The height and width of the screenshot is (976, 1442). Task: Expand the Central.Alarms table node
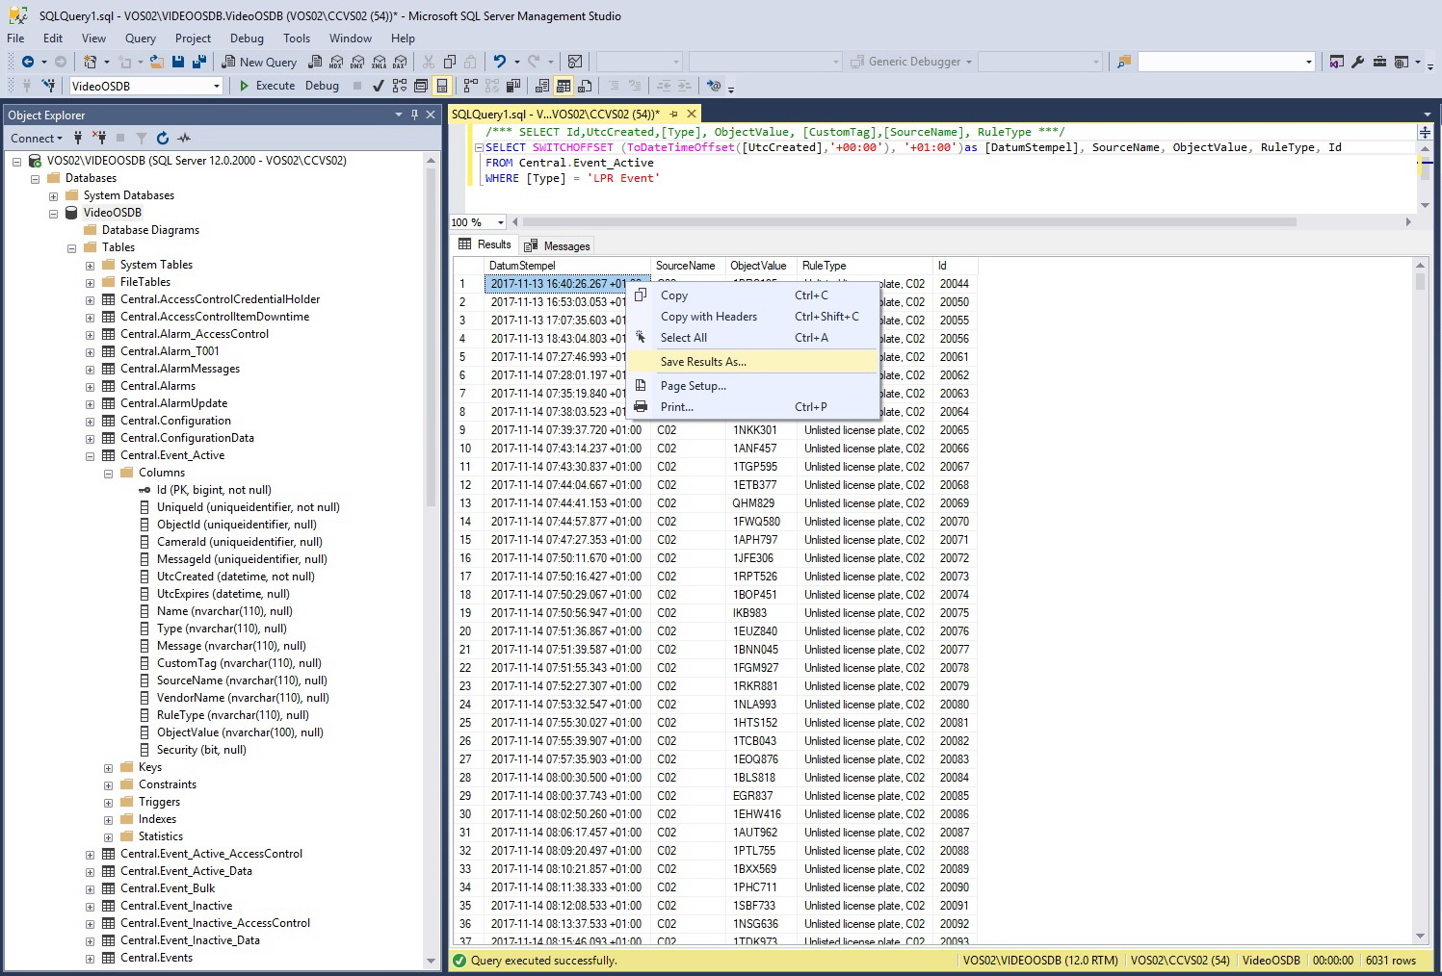[x=90, y=387]
